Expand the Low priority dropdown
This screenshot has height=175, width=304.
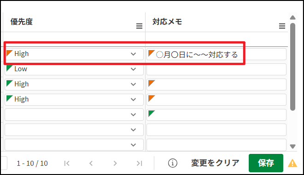coord(74,69)
